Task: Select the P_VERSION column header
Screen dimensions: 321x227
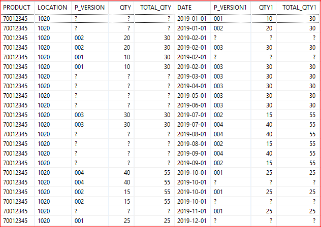Action: [x=90, y=8]
